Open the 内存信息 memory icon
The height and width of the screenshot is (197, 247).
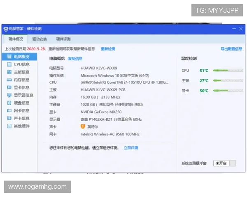[9, 80]
